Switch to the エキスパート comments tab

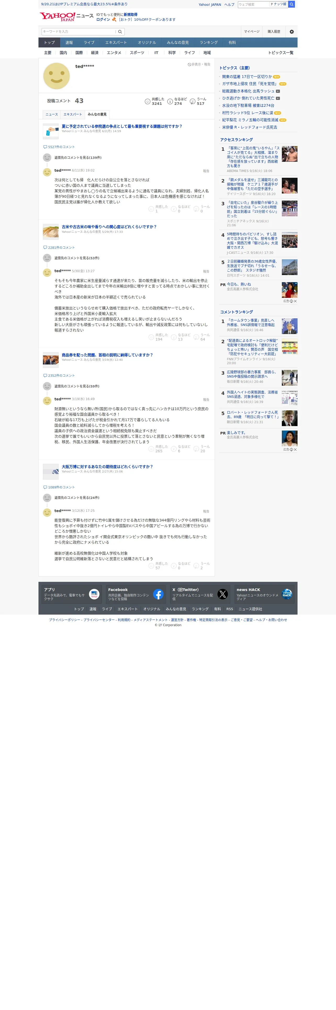tap(73, 115)
